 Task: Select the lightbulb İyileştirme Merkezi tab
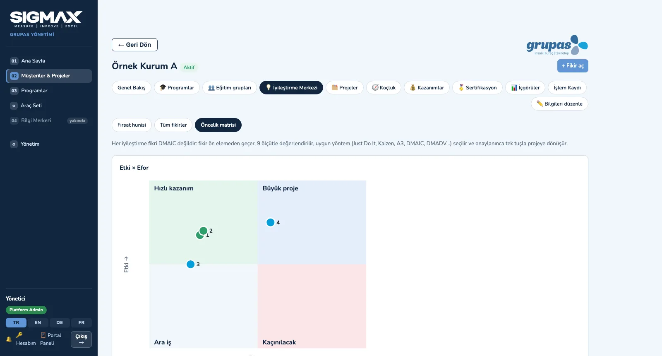tap(291, 88)
